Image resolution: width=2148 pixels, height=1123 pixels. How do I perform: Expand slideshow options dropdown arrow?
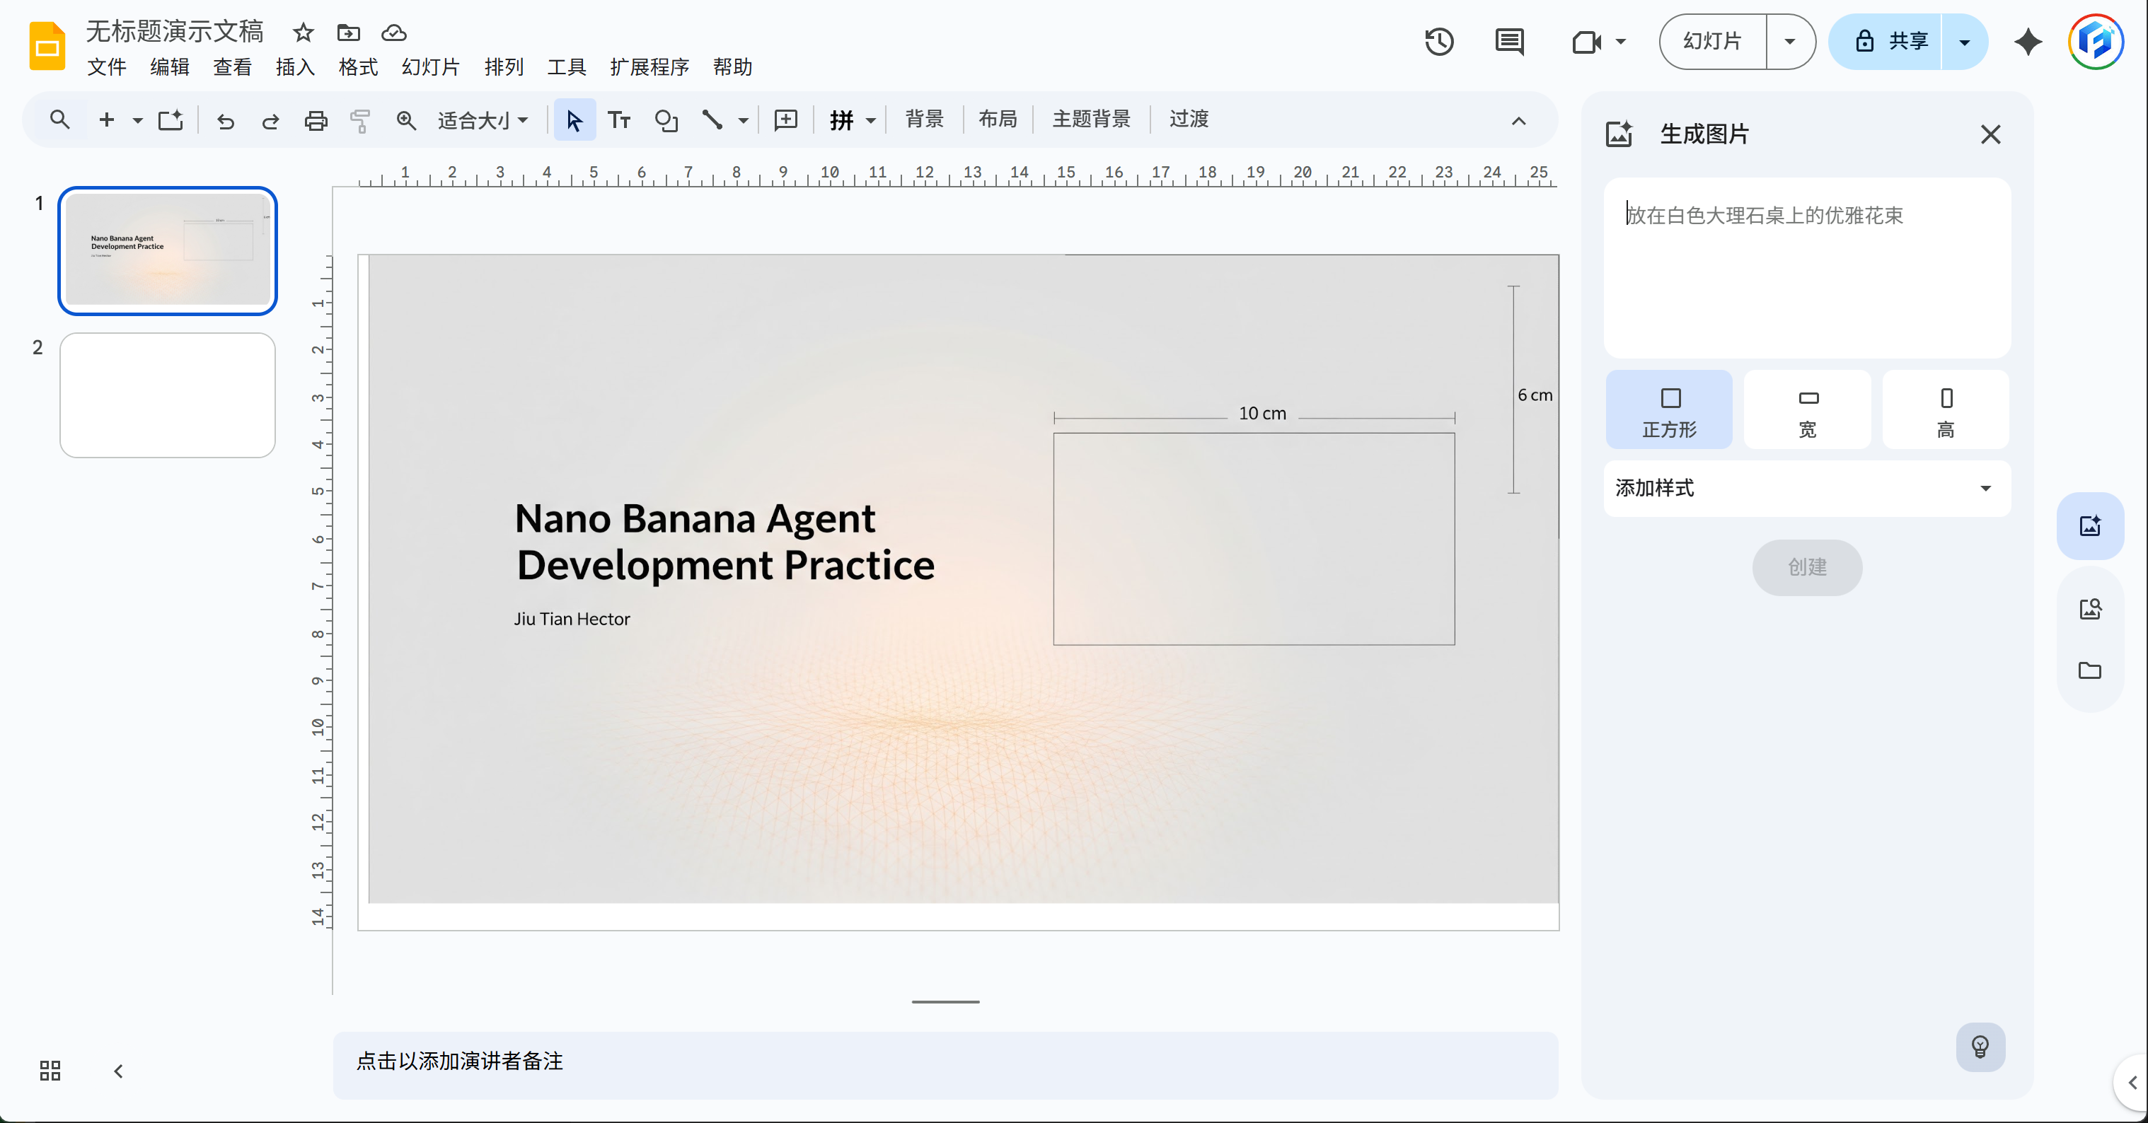[1789, 42]
